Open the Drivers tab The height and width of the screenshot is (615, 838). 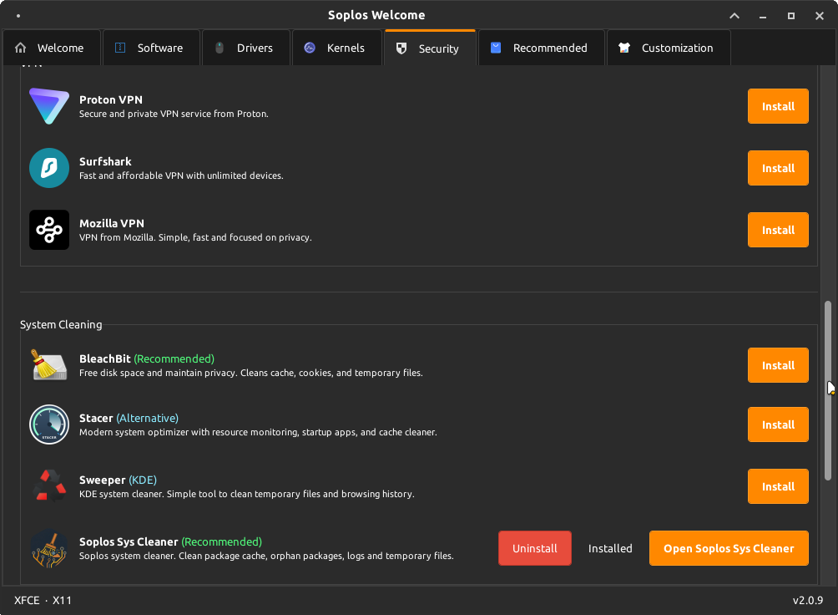(x=246, y=48)
